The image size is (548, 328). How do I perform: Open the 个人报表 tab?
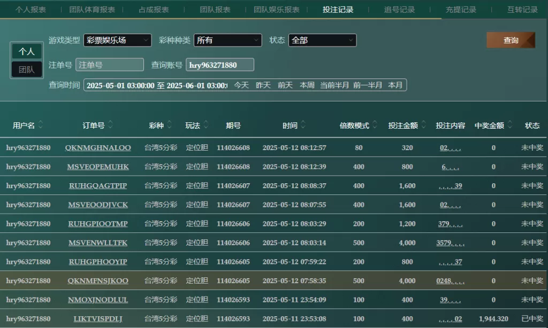click(x=31, y=10)
